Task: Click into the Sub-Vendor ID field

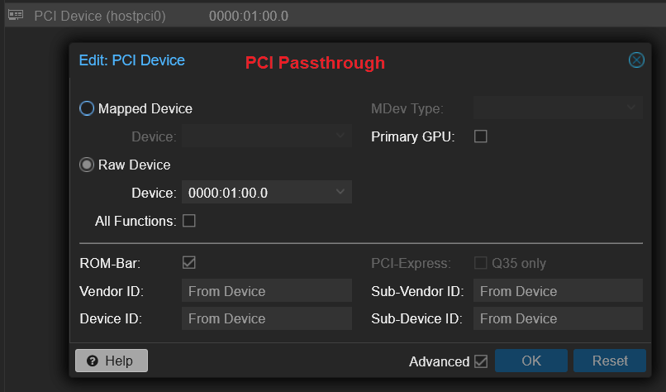Action: [558, 291]
